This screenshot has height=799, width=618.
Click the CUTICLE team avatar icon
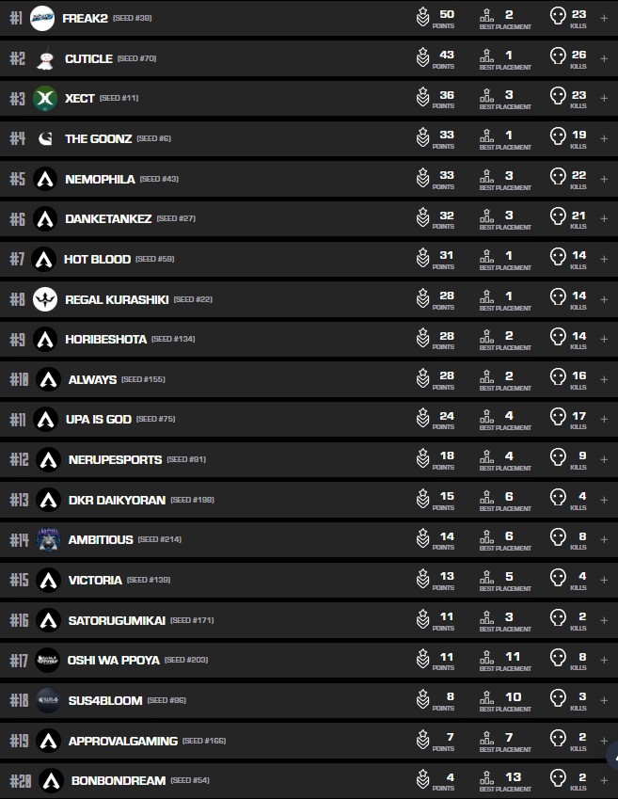(x=44, y=59)
